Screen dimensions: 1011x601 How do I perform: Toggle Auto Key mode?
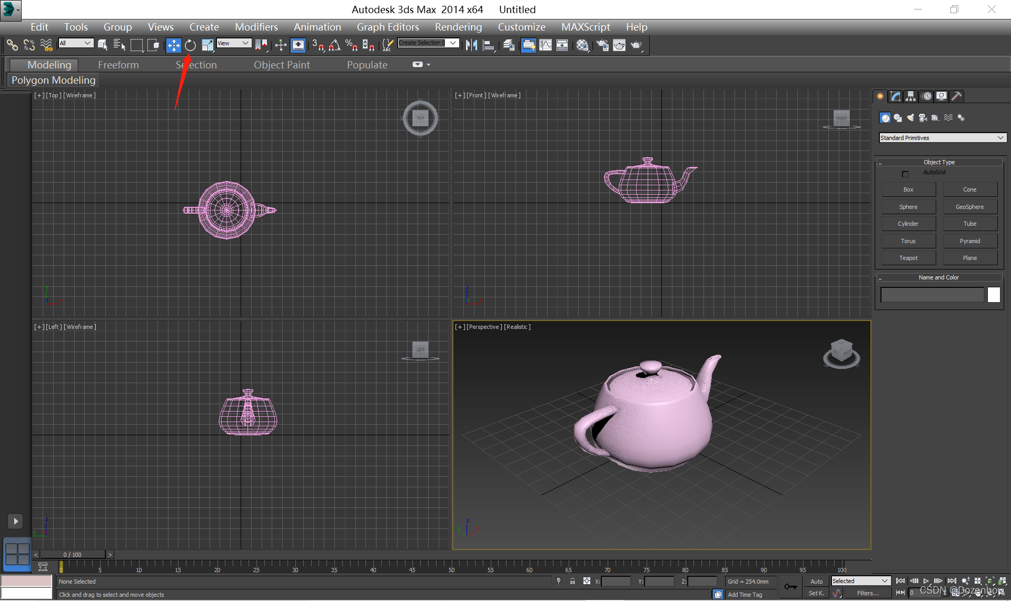(x=816, y=582)
